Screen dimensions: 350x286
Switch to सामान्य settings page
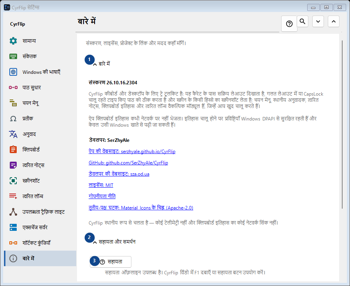tap(40, 41)
